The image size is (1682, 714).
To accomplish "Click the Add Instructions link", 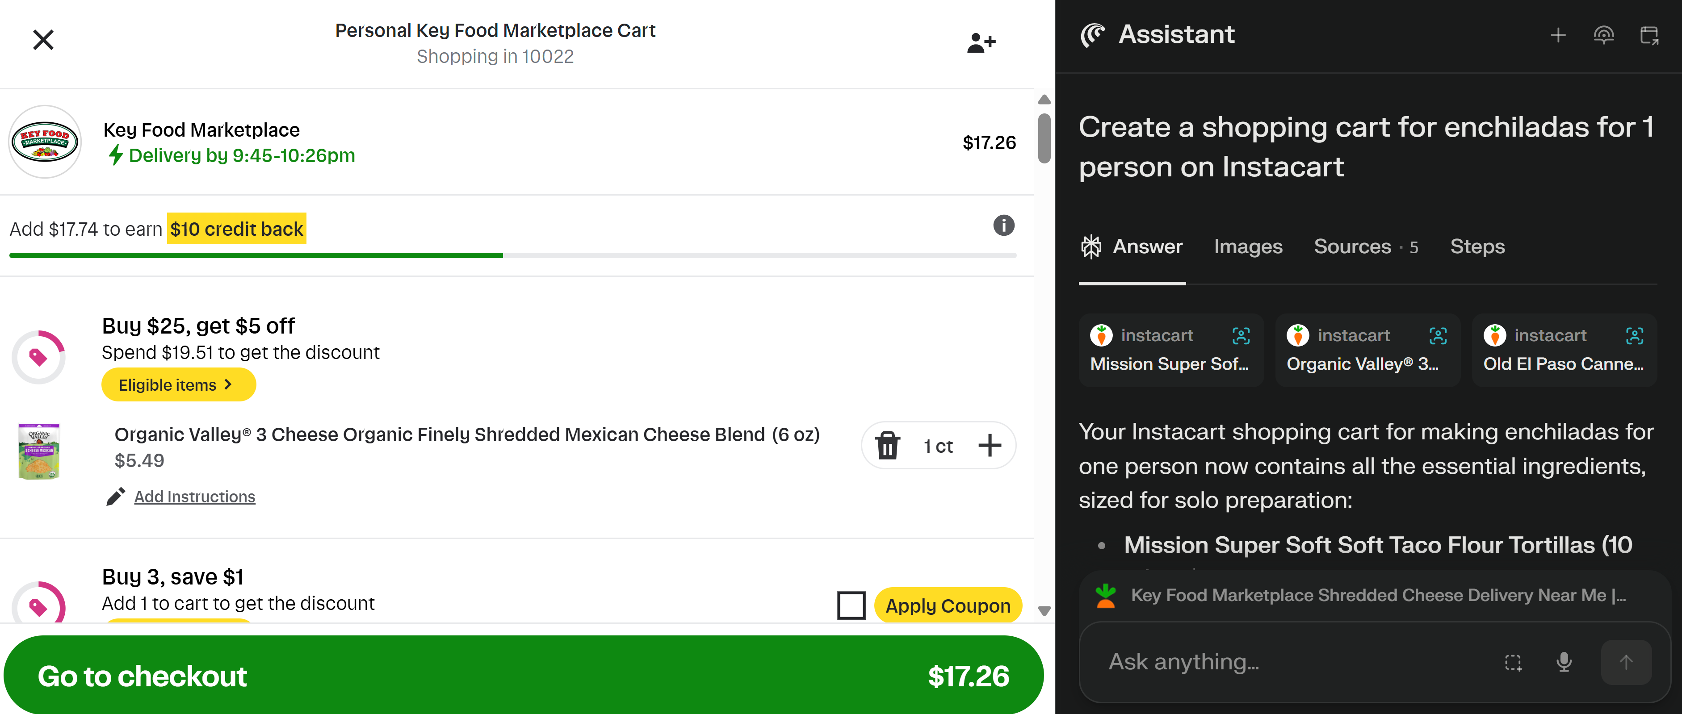I will [195, 497].
